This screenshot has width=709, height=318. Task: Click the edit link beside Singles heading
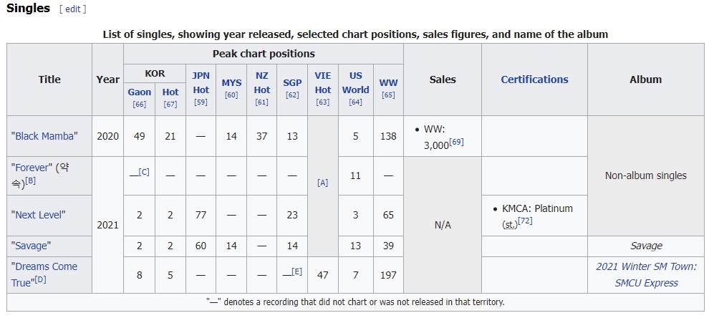coord(72,9)
